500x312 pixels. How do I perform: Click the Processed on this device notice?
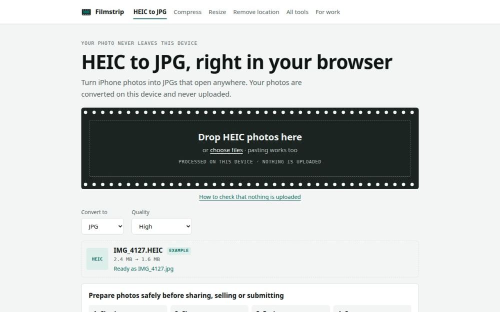[x=249, y=162]
